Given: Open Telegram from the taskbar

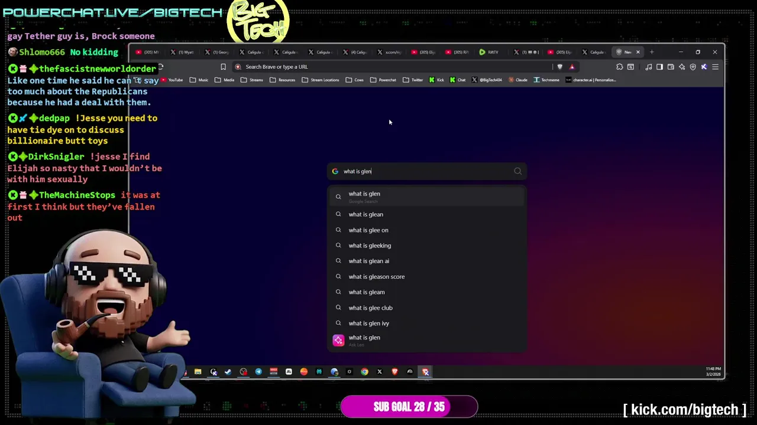Looking at the screenshot, I should 258,372.
